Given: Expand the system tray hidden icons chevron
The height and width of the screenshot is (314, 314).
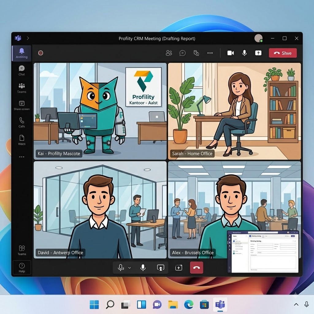Looking at the screenshot, I should (x=296, y=304).
